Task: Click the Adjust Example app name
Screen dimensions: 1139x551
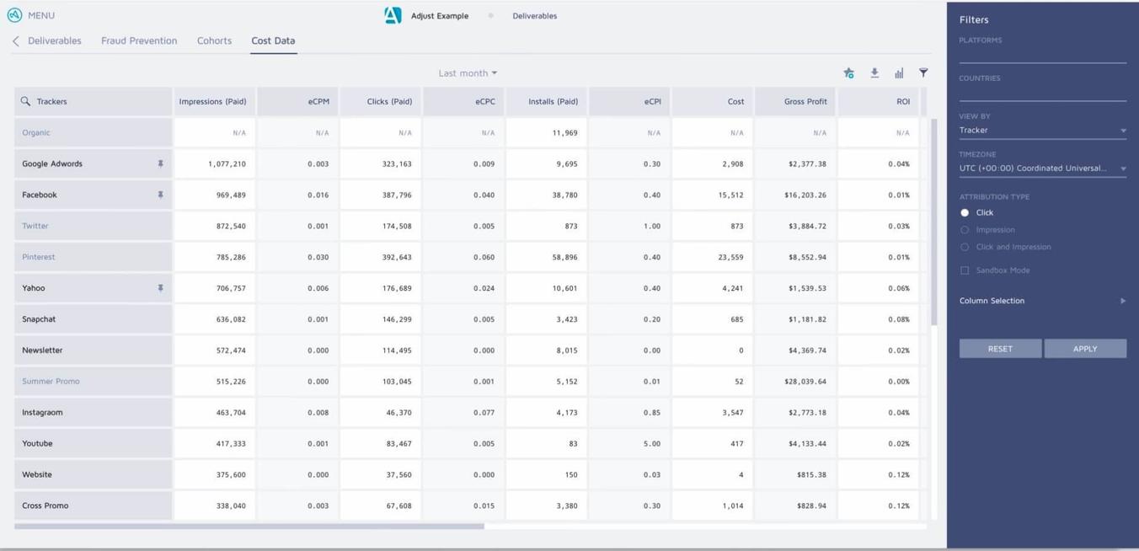Action: coord(440,16)
